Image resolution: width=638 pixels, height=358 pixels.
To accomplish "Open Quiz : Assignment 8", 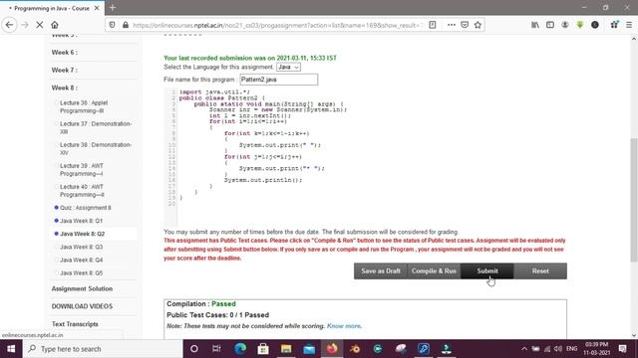I will [x=86, y=208].
